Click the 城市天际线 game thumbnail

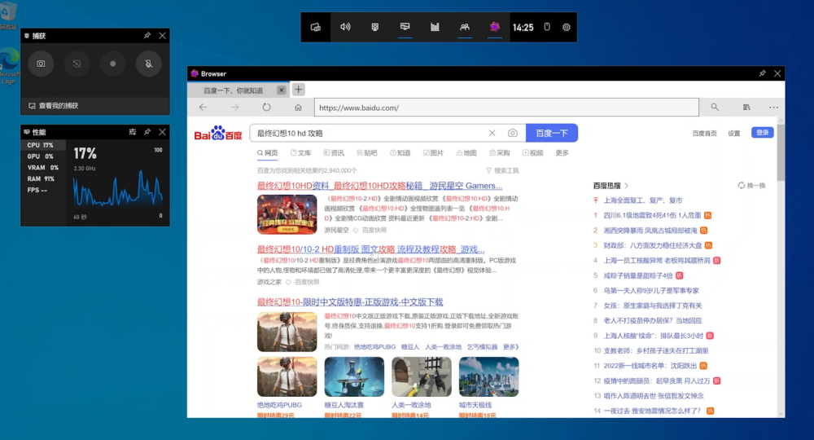[488, 376]
